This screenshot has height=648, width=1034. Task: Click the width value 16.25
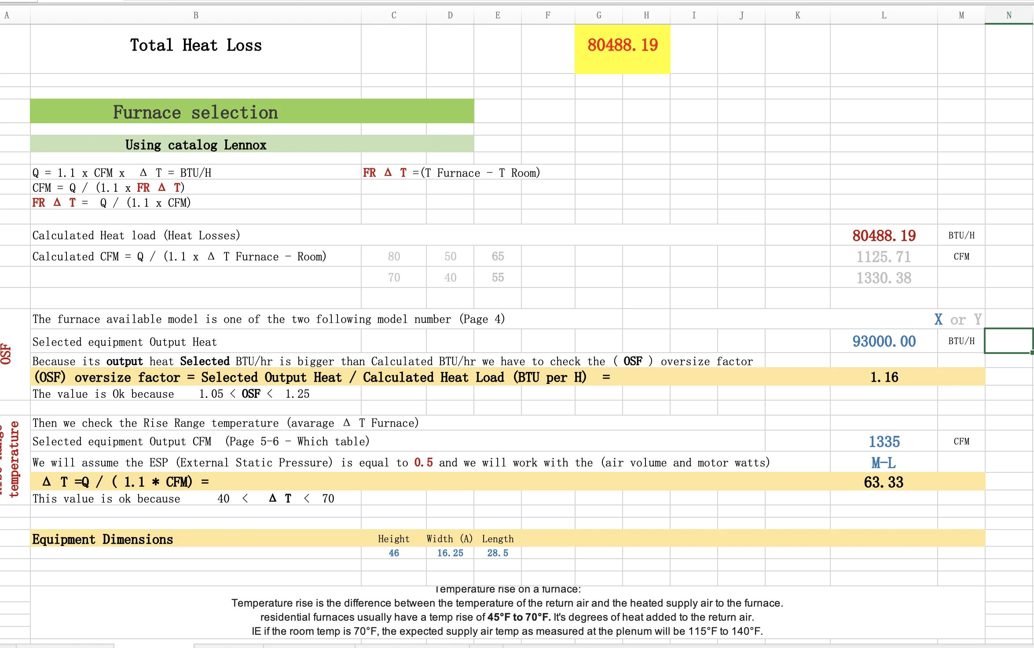click(x=450, y=553)
